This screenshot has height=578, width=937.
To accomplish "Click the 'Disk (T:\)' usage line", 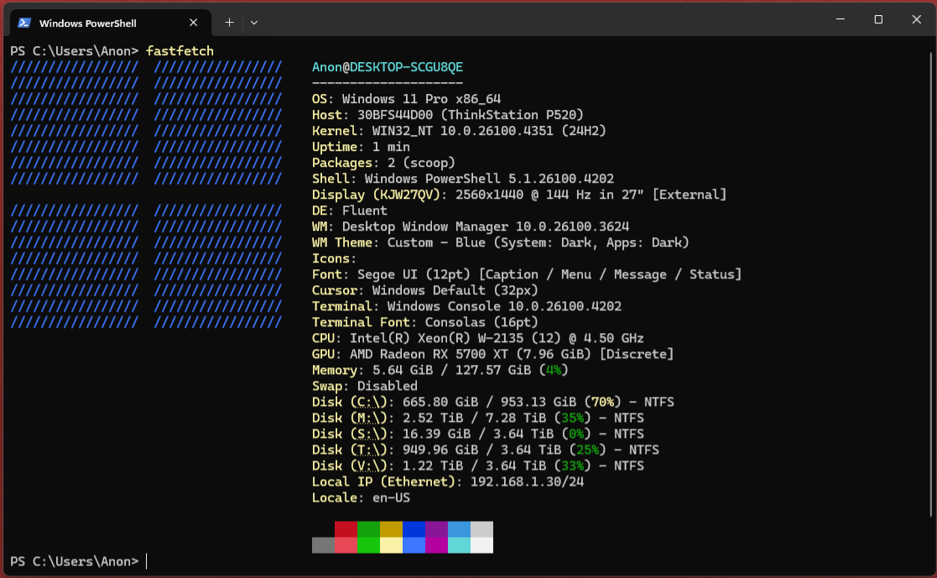I will click(485, 450).
